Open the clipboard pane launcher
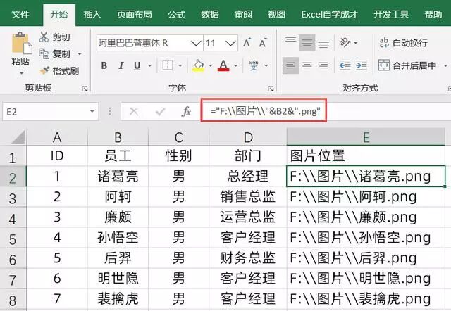This screenshot has width=451, height=311. point(85,89)
